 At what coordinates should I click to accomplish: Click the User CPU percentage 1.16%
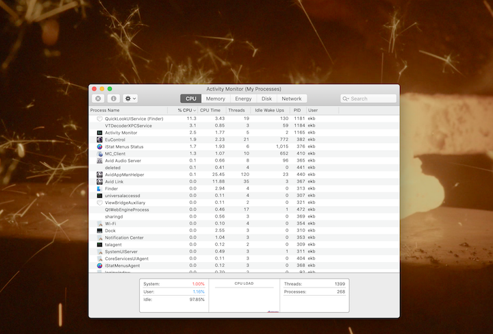pos(199,292)
